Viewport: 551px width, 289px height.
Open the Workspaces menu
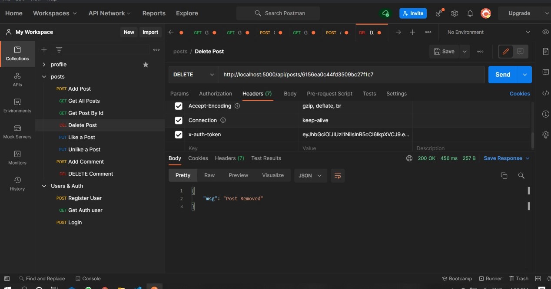tap(55, 13)
